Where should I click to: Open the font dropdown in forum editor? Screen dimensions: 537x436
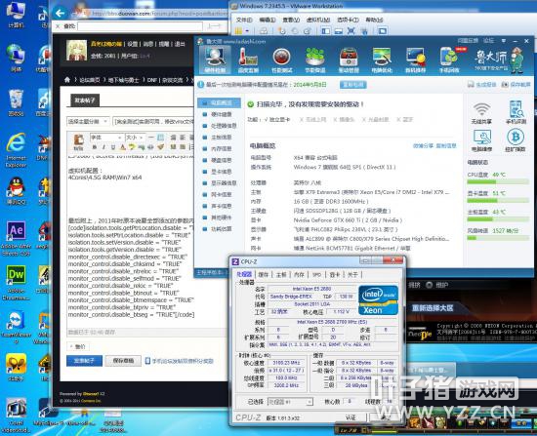coord(106,138)
